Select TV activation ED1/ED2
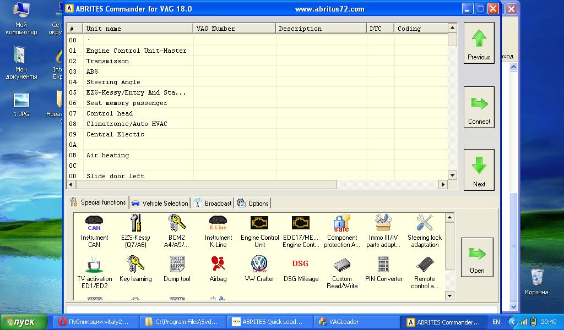The height and width of the screenshot is (330, 564). [x=94, y=273]
